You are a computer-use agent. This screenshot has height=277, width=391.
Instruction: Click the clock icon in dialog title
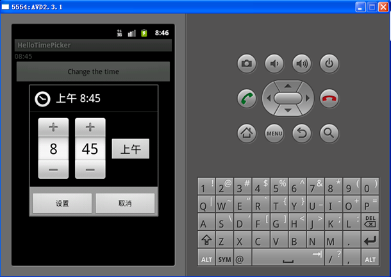[x=42, y=99]
